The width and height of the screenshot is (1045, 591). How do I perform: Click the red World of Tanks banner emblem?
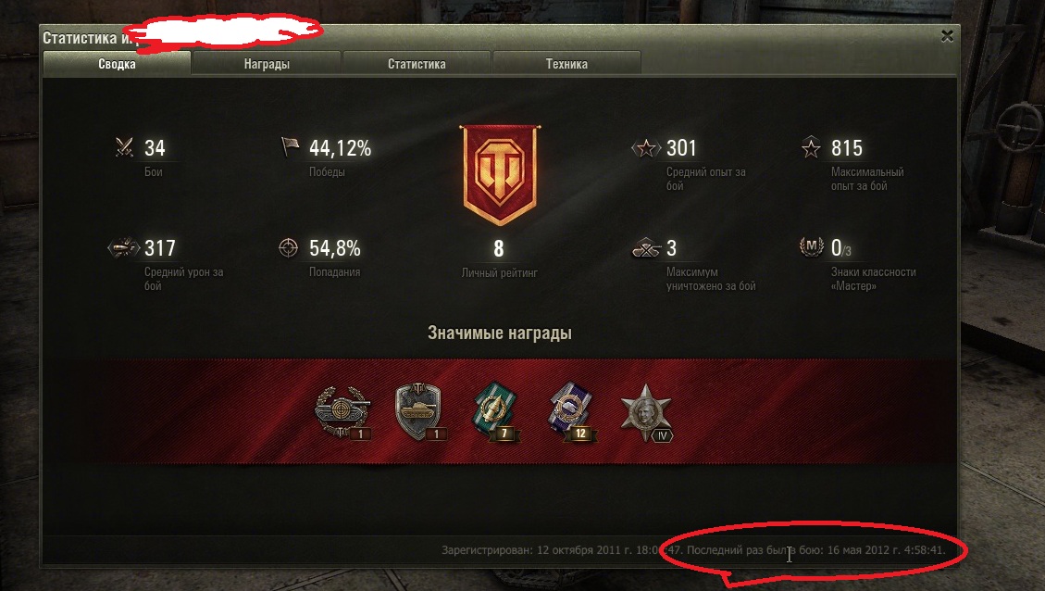tap(500, 175)
